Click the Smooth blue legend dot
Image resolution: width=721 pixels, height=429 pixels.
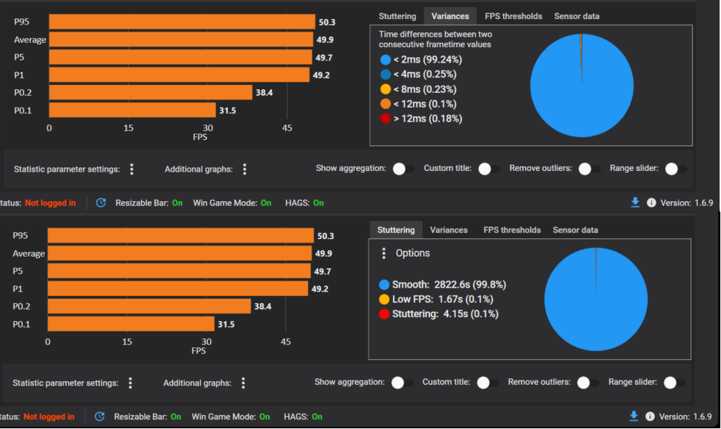[384, 285]
